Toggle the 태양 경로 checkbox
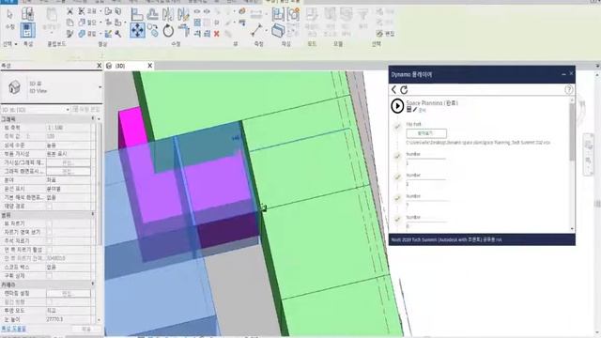 [x=49, y=207]
